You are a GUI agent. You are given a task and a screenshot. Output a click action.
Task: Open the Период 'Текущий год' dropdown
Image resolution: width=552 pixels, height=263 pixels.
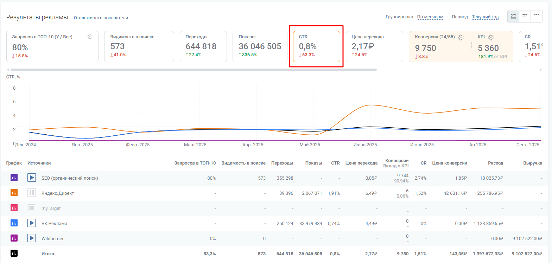click(485, 17)
